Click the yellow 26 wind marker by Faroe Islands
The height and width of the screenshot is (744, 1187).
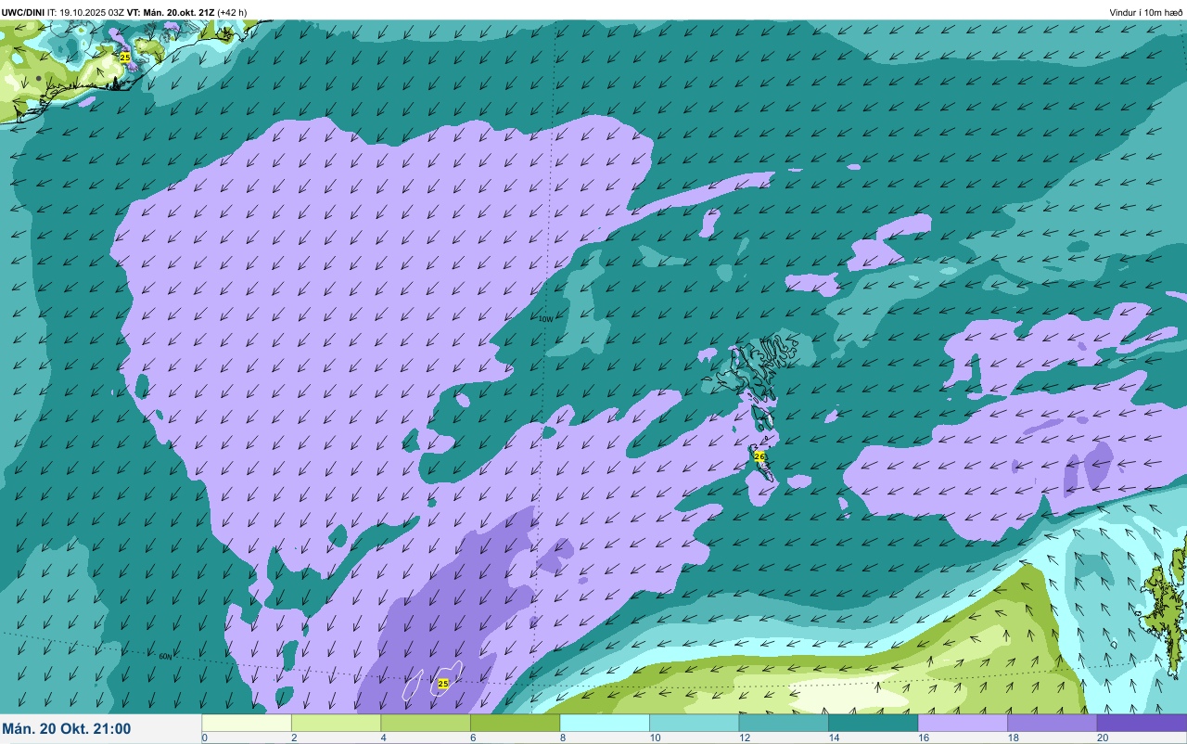click(x=759, y=456)
